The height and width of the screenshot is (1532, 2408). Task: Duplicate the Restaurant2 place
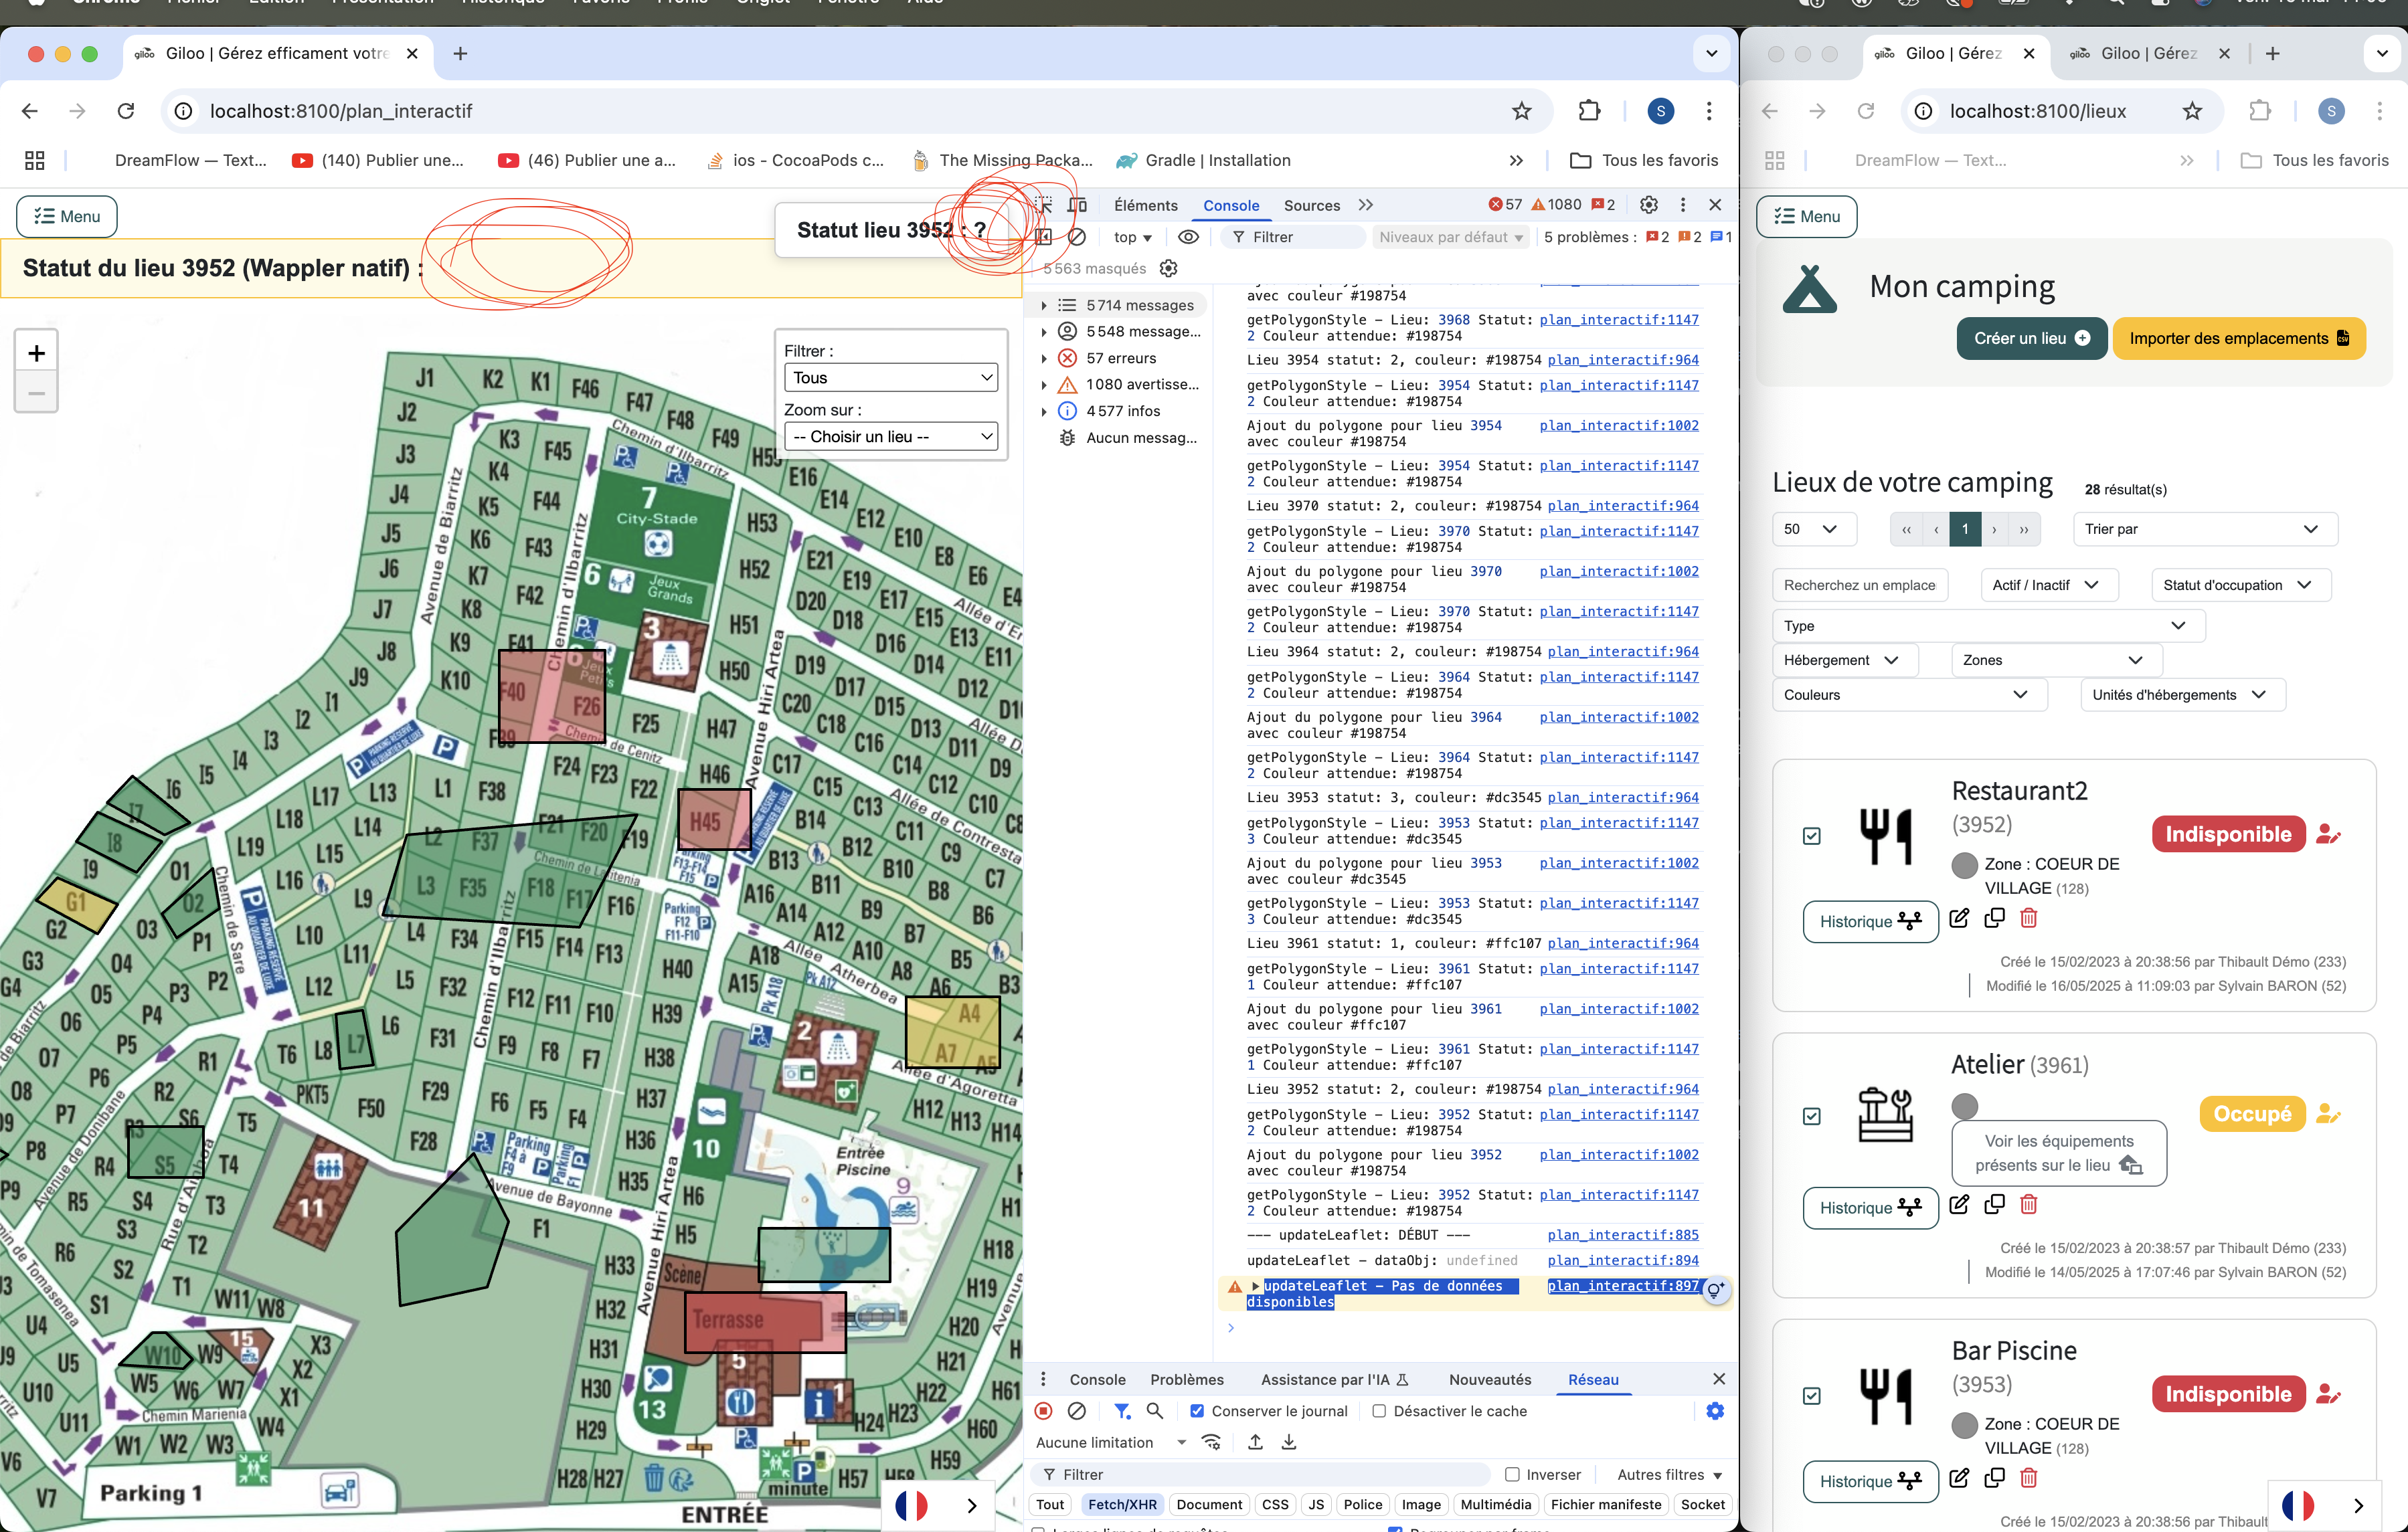pyautogui.click(x=1994, y=917)
